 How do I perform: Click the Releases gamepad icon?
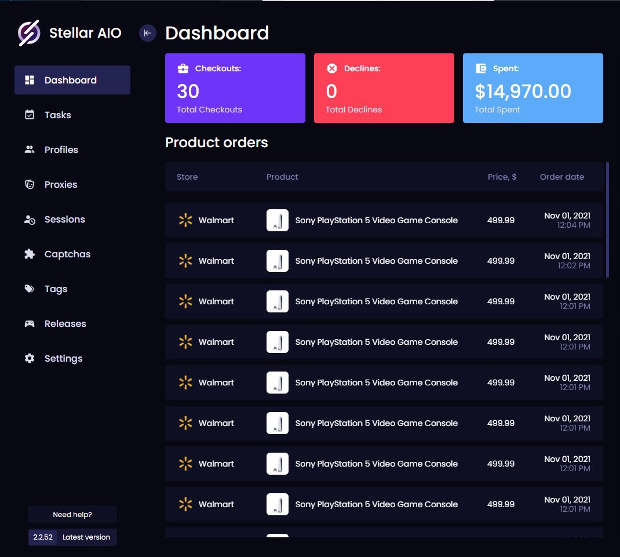pyautogui.click(x=30, y=323)
